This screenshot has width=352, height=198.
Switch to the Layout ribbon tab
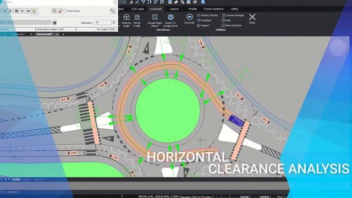click(174, 9)
